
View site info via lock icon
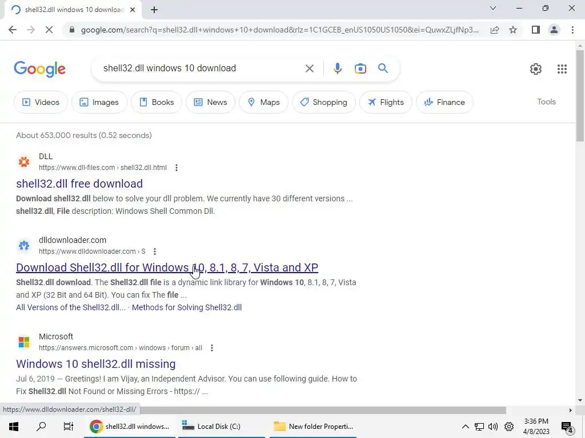point(72,30)
